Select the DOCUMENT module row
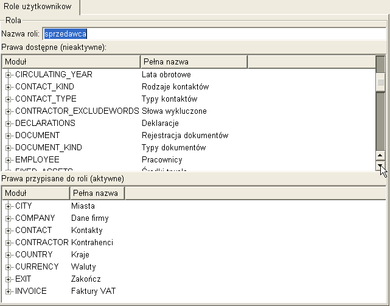The image size is (390, 306). tap(38, 135)
